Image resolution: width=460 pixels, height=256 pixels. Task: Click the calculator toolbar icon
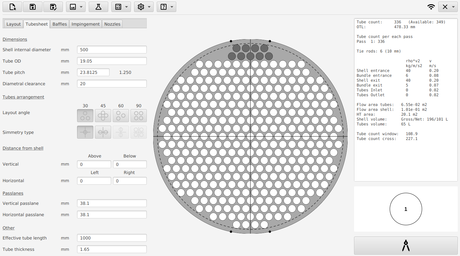[118, 7]
